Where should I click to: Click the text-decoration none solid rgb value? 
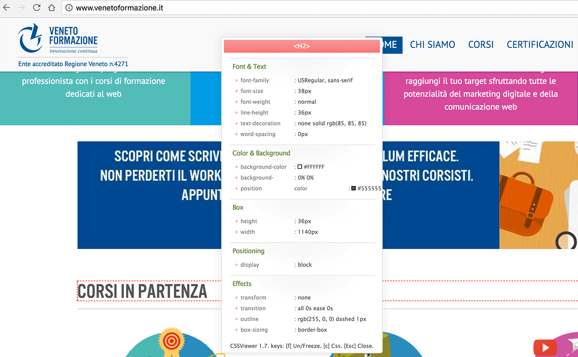coord(332,124)
